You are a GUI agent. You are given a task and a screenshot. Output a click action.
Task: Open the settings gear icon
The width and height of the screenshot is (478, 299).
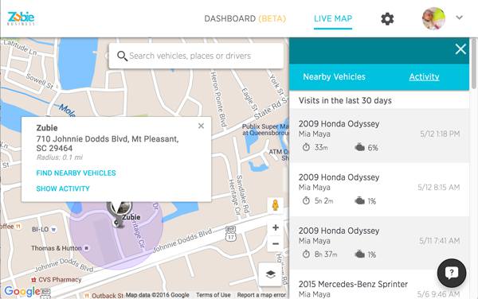[387, 19]
